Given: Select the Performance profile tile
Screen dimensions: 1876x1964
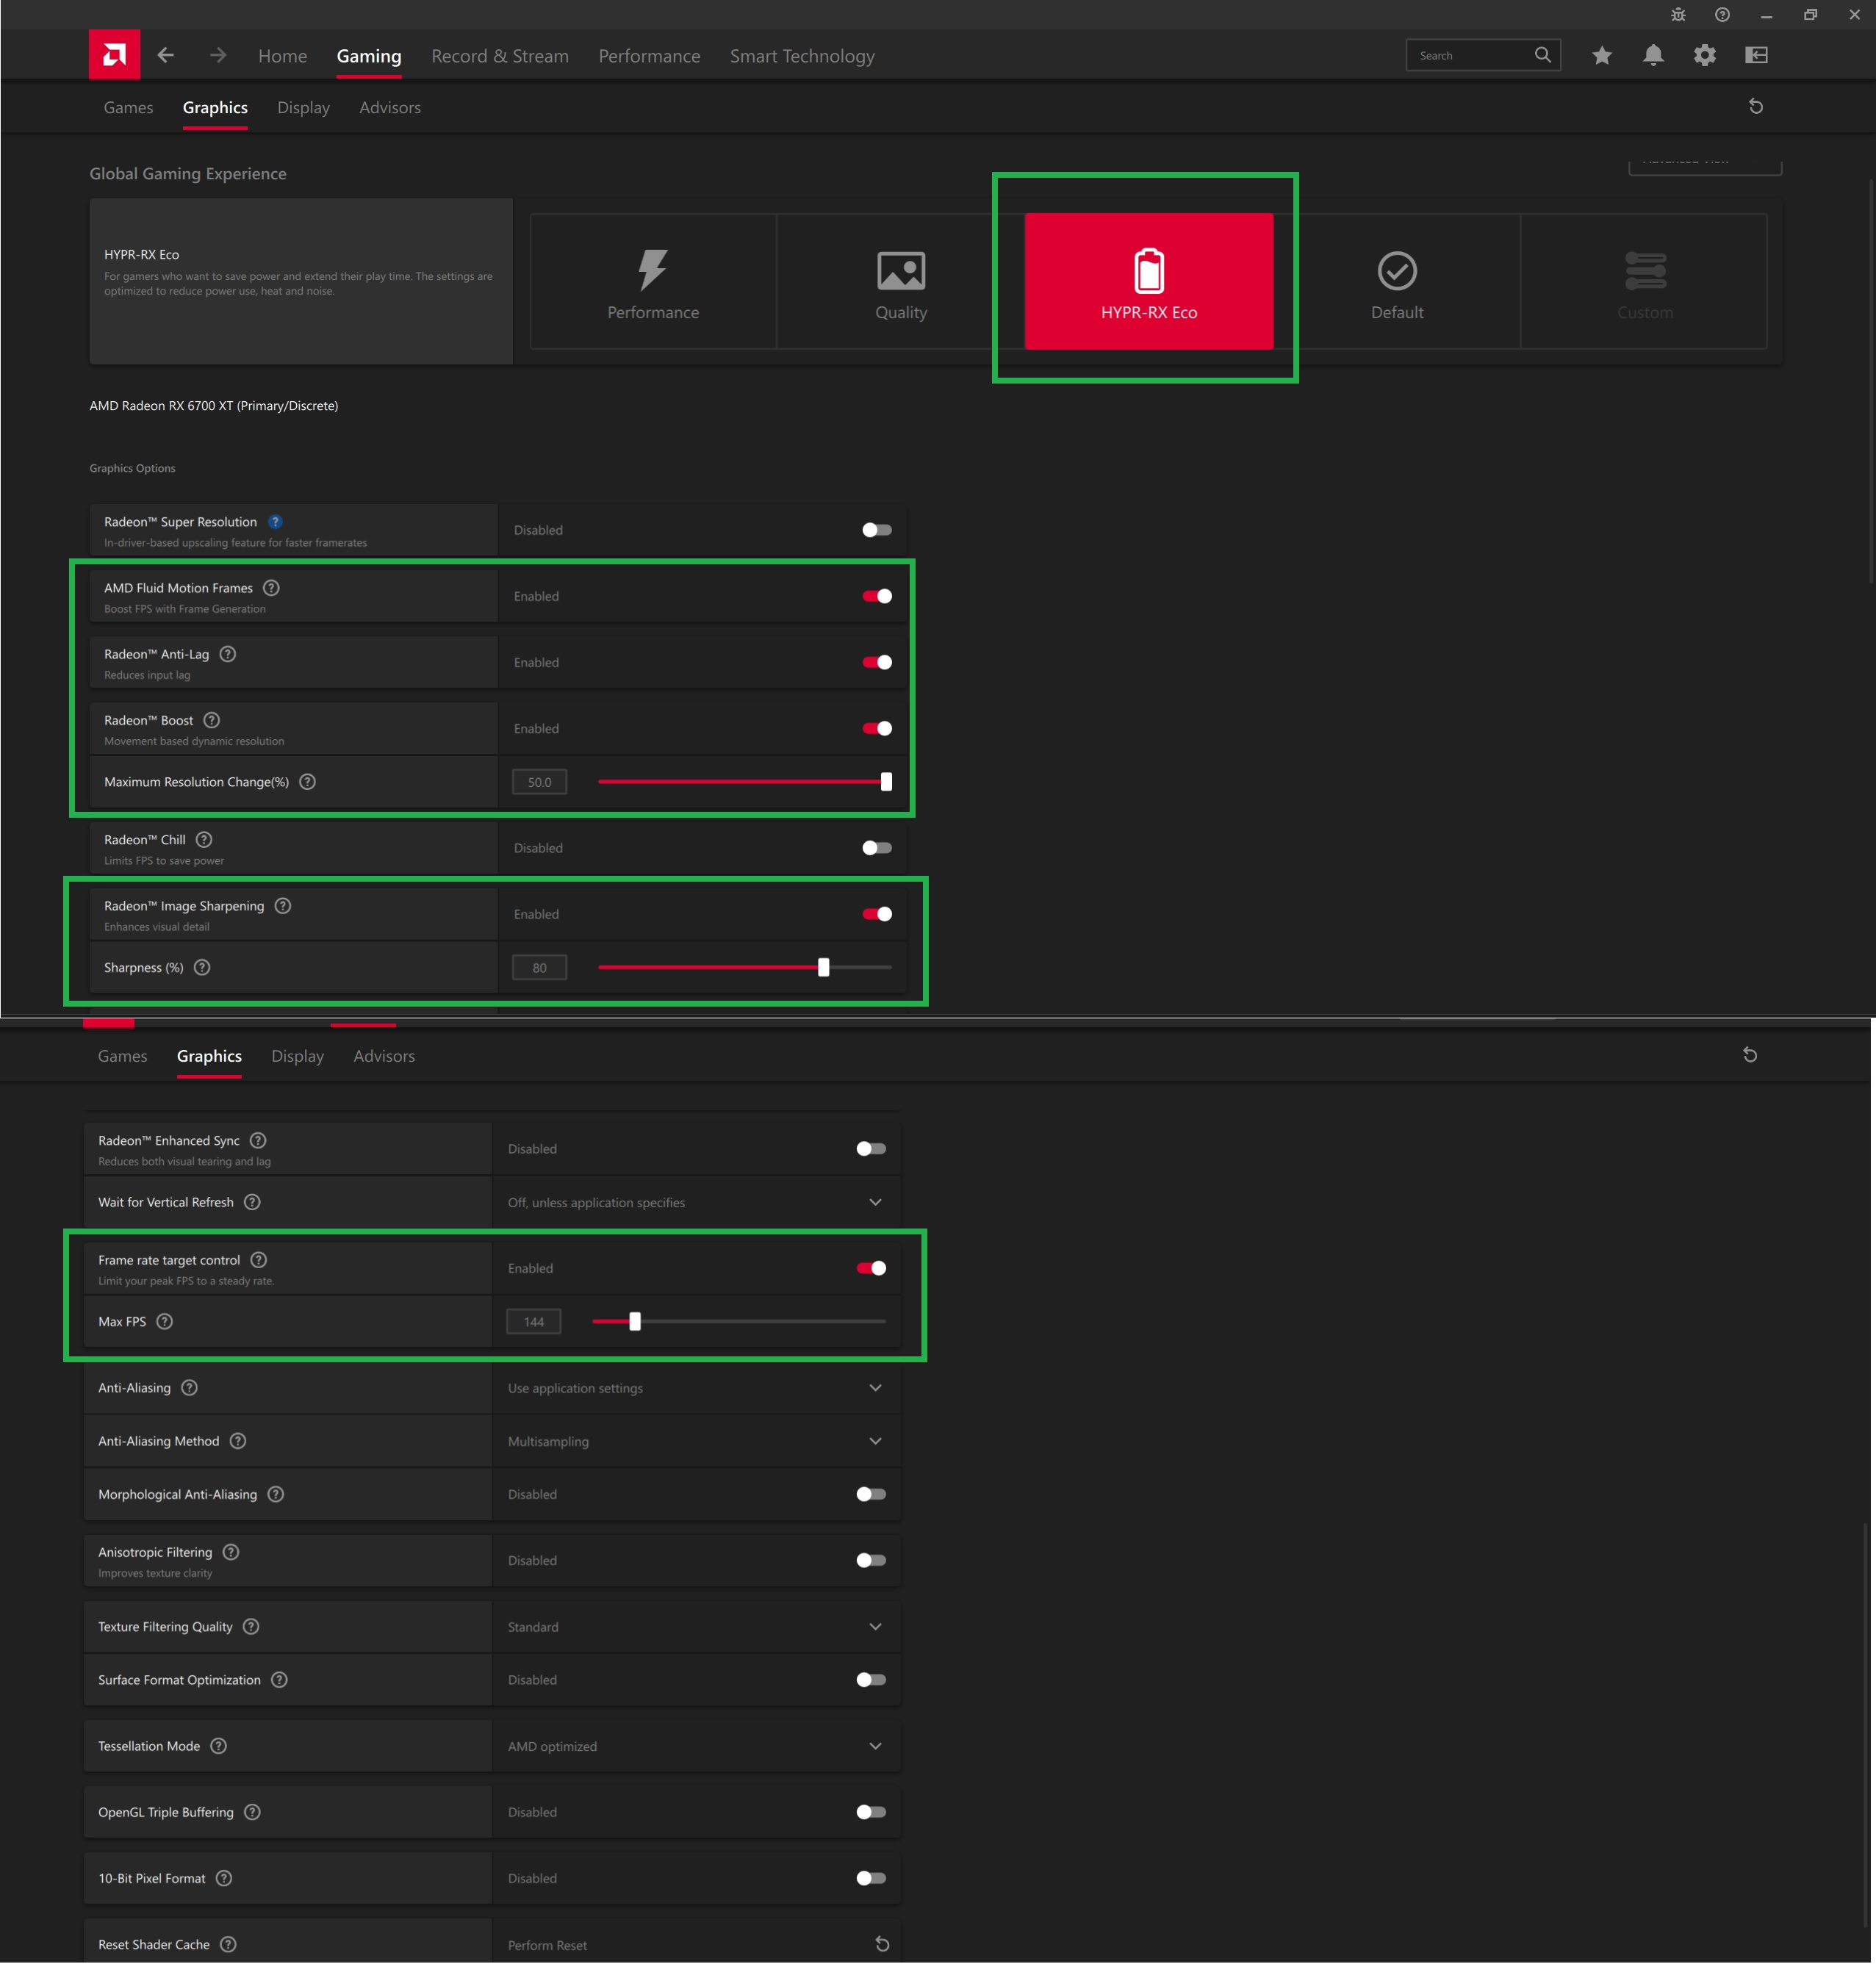Looking at the screenshot, I should (x=653, y=282).
